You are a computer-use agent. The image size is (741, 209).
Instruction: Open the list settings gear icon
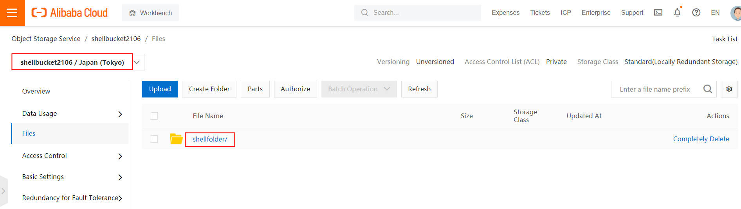tap(729, 89)
